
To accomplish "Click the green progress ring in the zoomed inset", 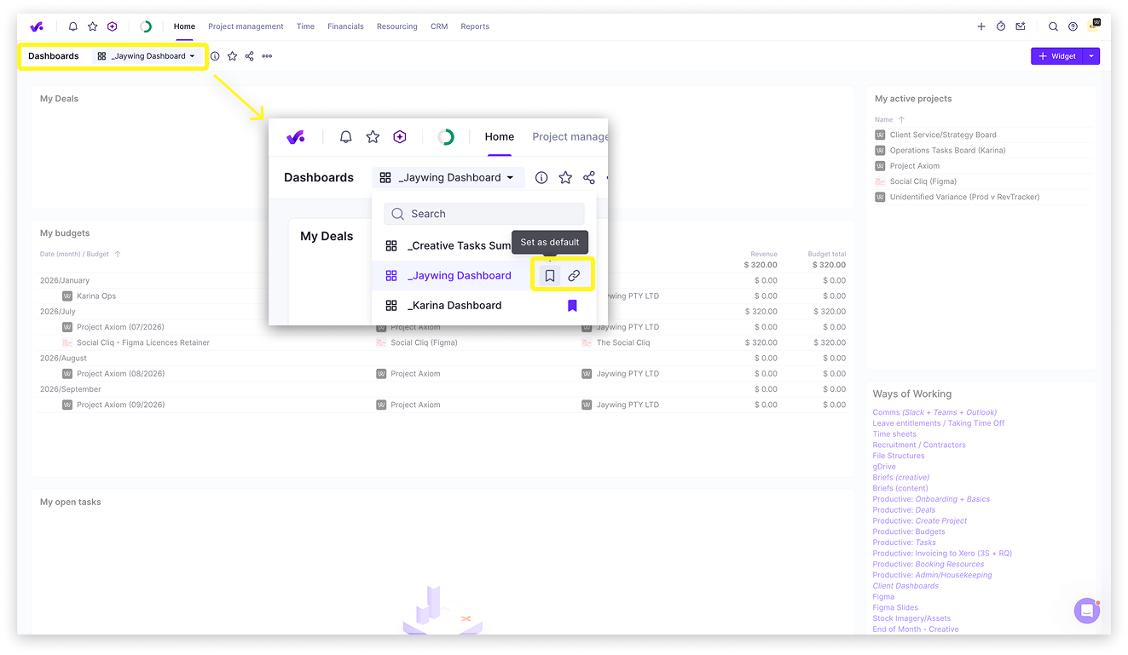I will (x=445, y=136).
